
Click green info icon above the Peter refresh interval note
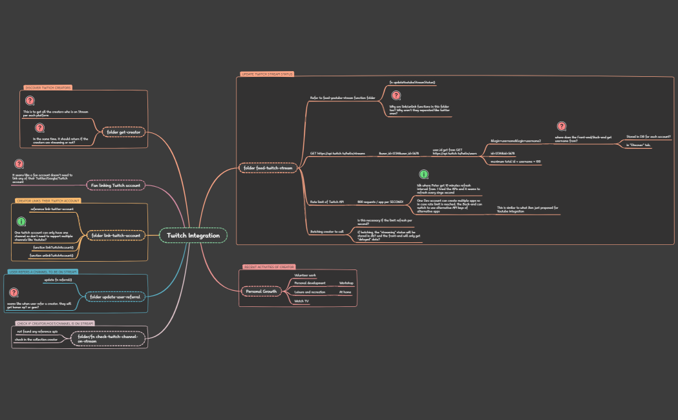pos(423,174)
